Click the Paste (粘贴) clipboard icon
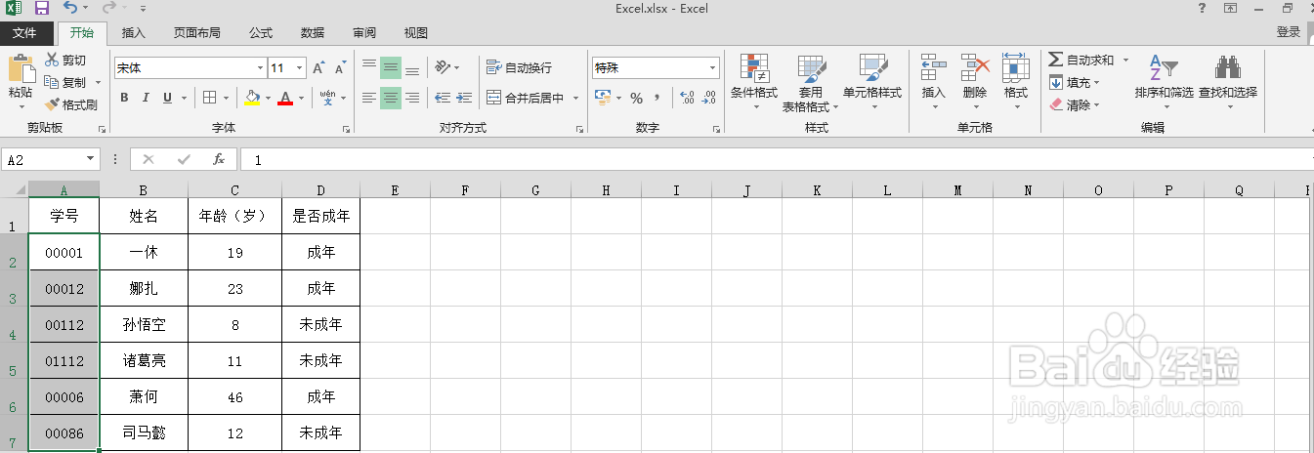 coord(20,68)
